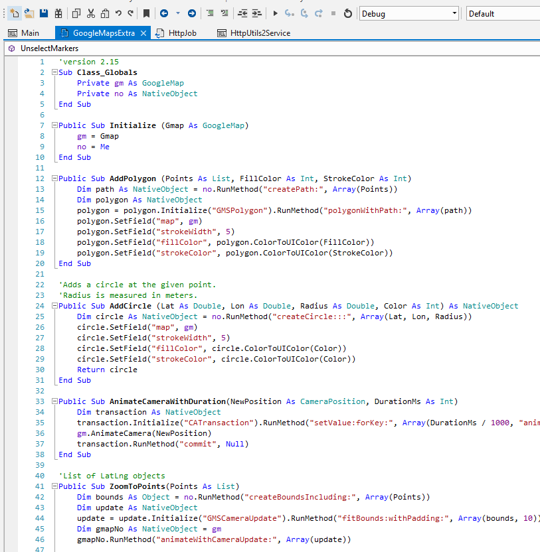Click the Restart circular arrow icon
This screenshot has width=540, height=552.
(x=347, y=13)
